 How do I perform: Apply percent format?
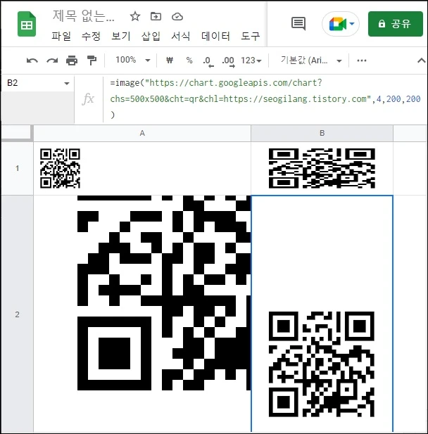189,60
